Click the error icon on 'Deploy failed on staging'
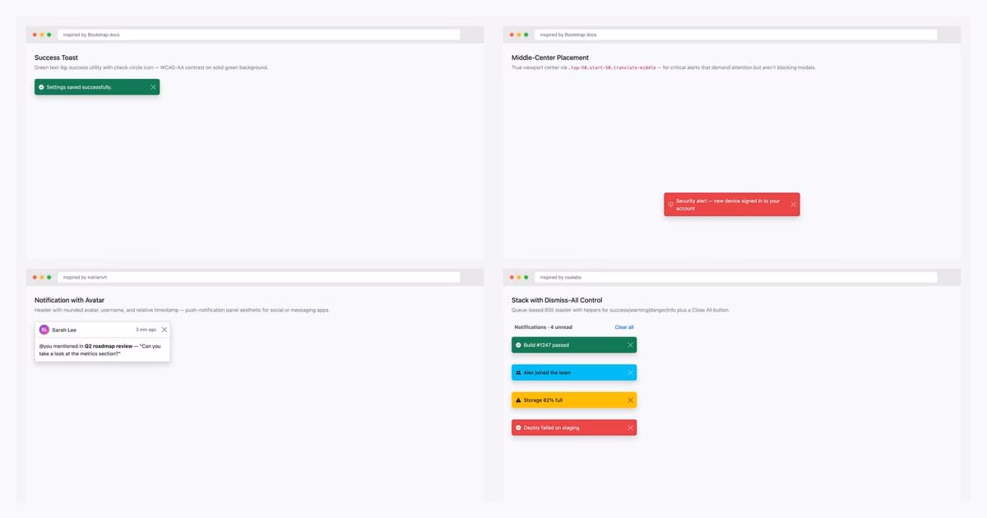 (518, 428)
